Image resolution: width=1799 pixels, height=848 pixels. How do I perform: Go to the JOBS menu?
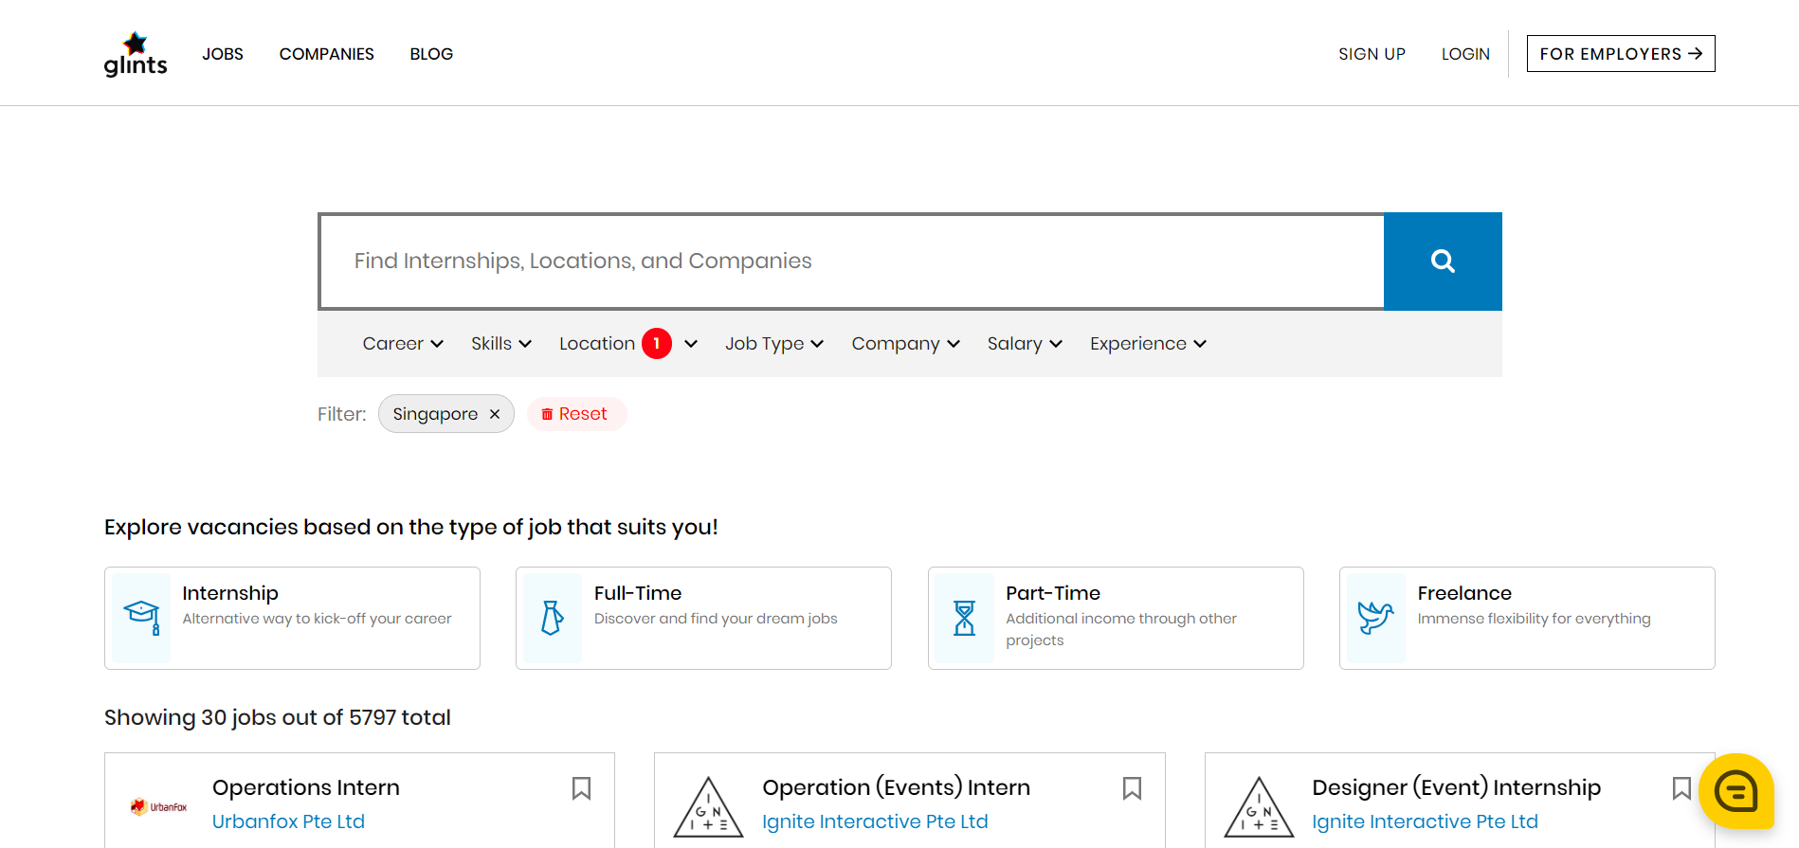(x=223, y=54)
